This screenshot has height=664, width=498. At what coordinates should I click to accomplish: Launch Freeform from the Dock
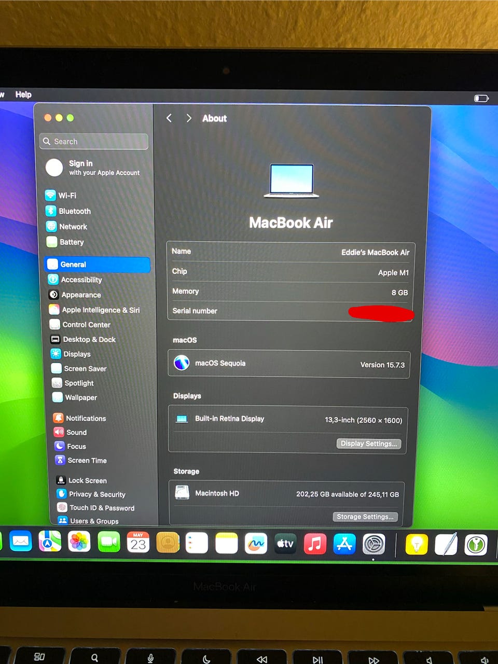pyautogui.click(x=256, y=544)
